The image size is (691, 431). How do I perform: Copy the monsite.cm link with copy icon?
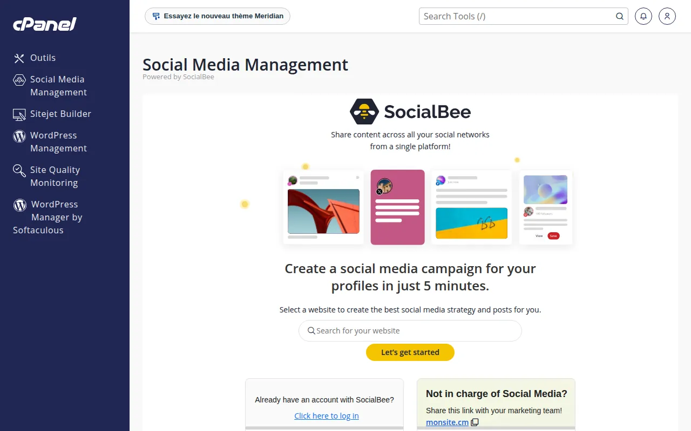click(475, 422)
